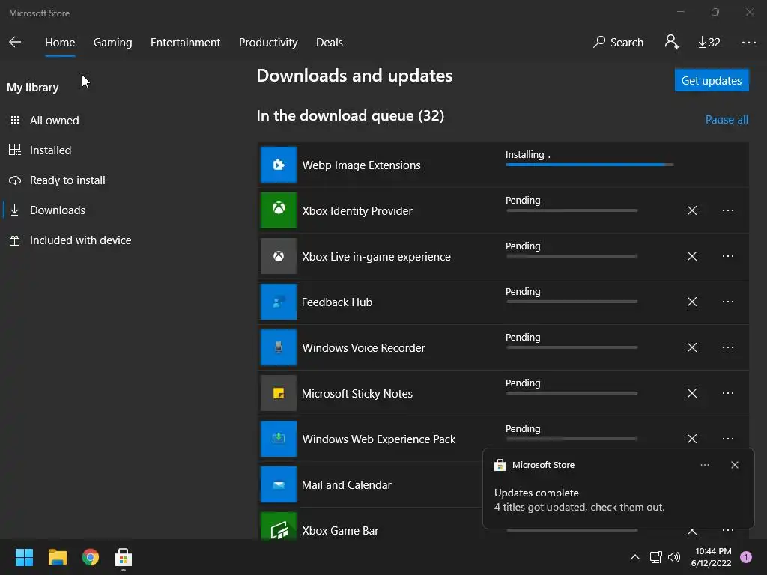
Task: Click the Mail and Calendar app icon
Action: (x=279, y=484)
